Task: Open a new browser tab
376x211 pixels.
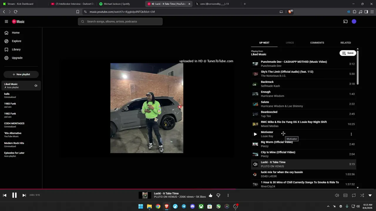Action: 245,4
